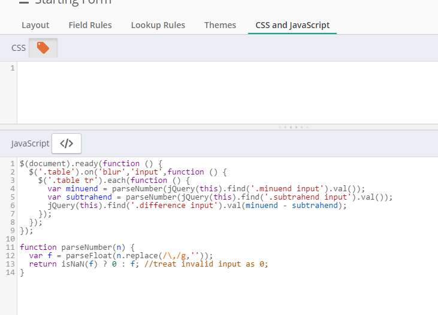Click the 'var f = parseFloat' line
Screen dimensions: 438x315
120,255
